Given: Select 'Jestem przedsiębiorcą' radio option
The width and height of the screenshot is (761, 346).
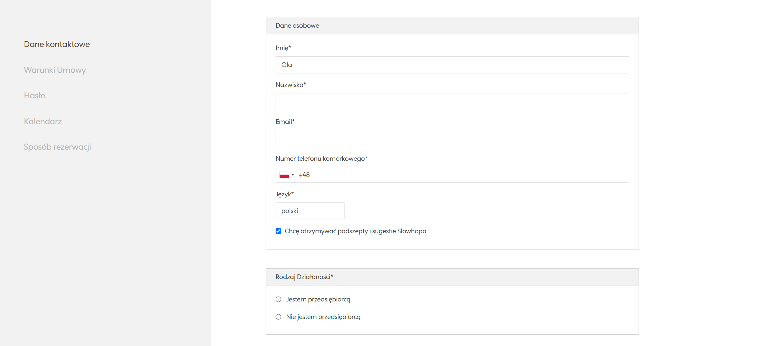Looking at the screenshot, I should pyautogui.click(x=278, y=299).
